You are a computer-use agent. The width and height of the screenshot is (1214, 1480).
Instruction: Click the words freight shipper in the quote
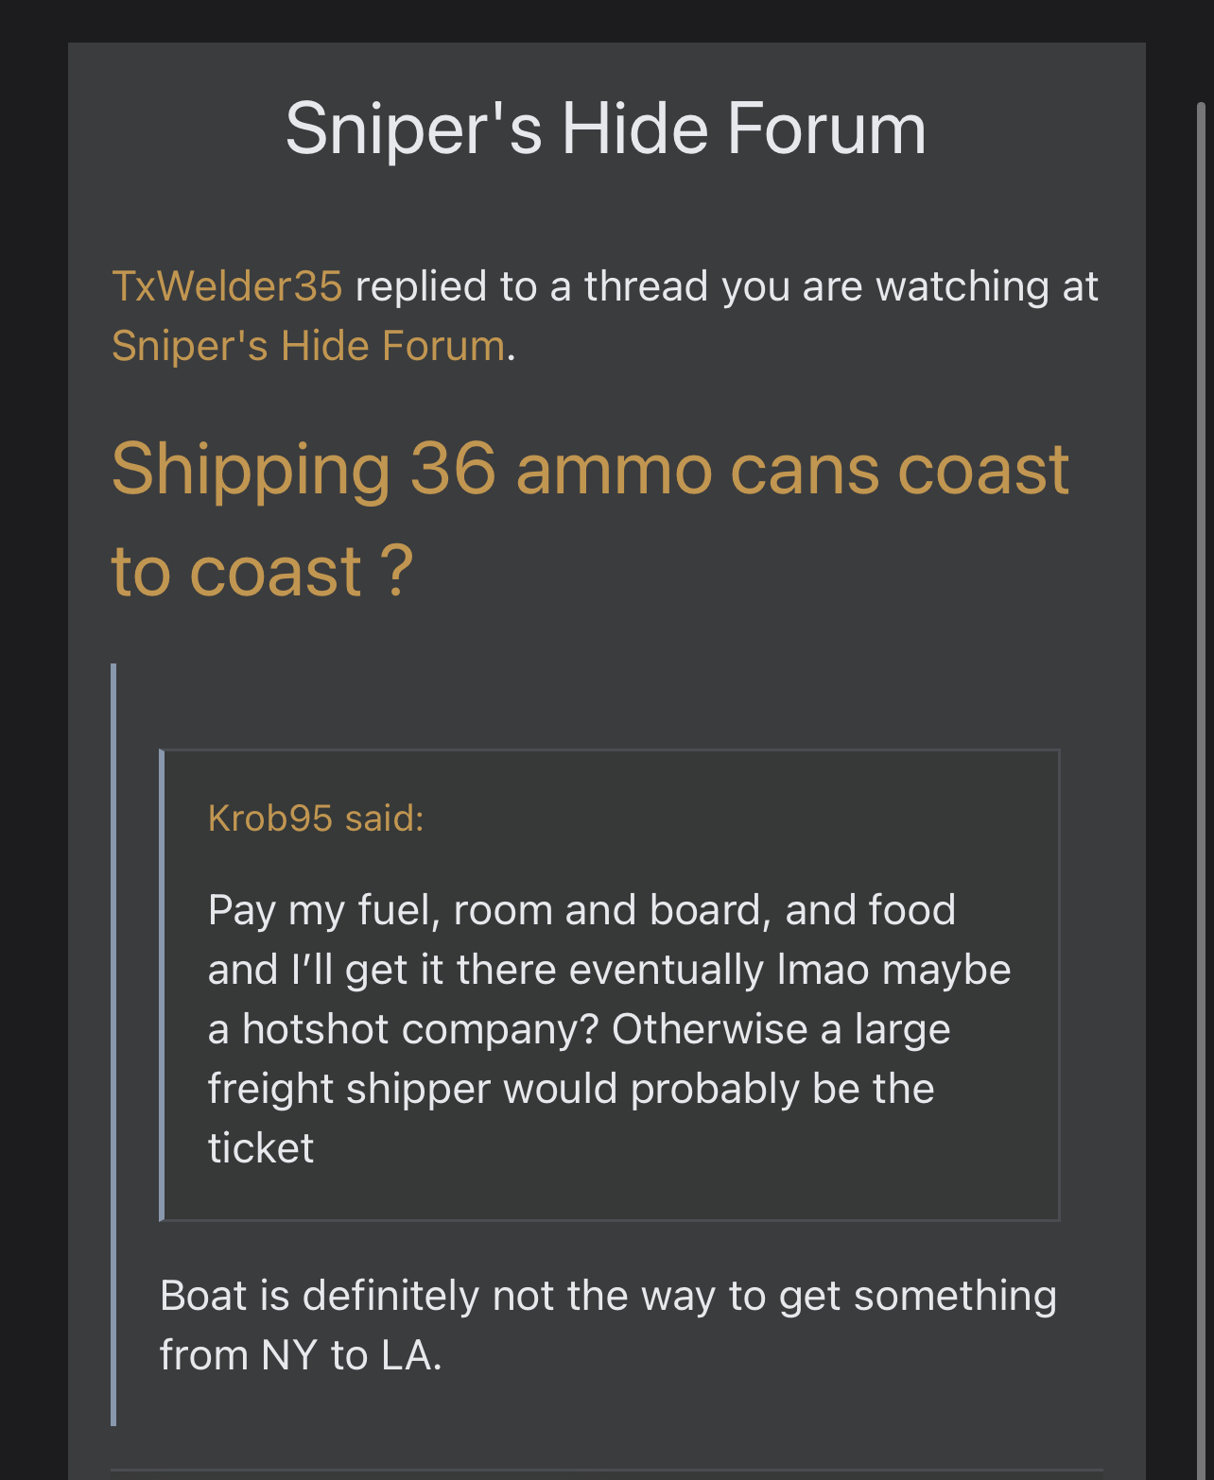tap(349, 1089)
